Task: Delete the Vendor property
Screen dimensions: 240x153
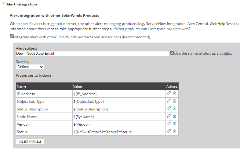Action: (x=174, y=123)
